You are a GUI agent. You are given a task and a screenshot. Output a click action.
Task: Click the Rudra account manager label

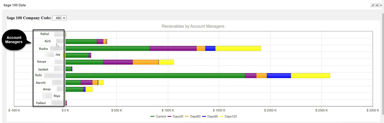point(43,49)
